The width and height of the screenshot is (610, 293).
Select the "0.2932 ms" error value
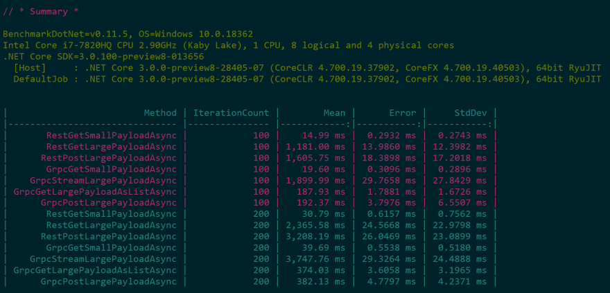[x=392, y=136]
